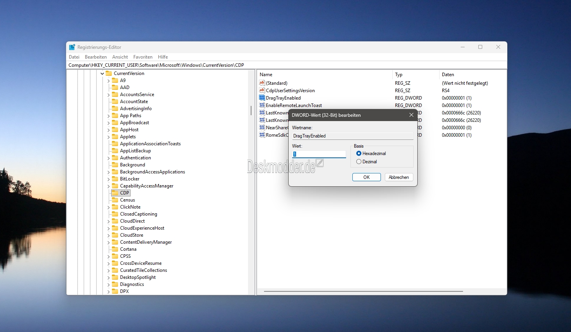Click the DragTrayEnabled DWORD value icon
Screen dimensions: 571x332
[x=262, y=98]
